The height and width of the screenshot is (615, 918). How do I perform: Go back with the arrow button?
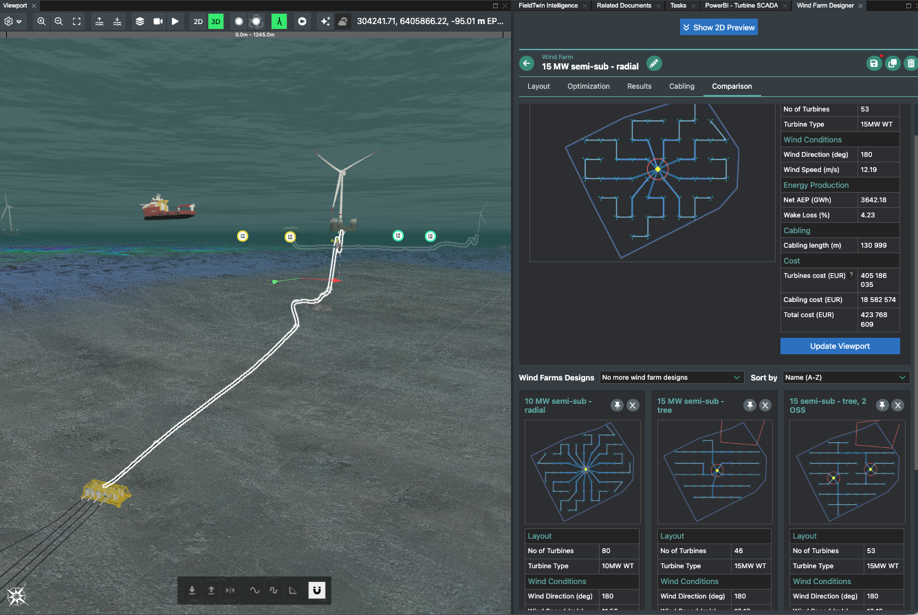coord(527,63)
